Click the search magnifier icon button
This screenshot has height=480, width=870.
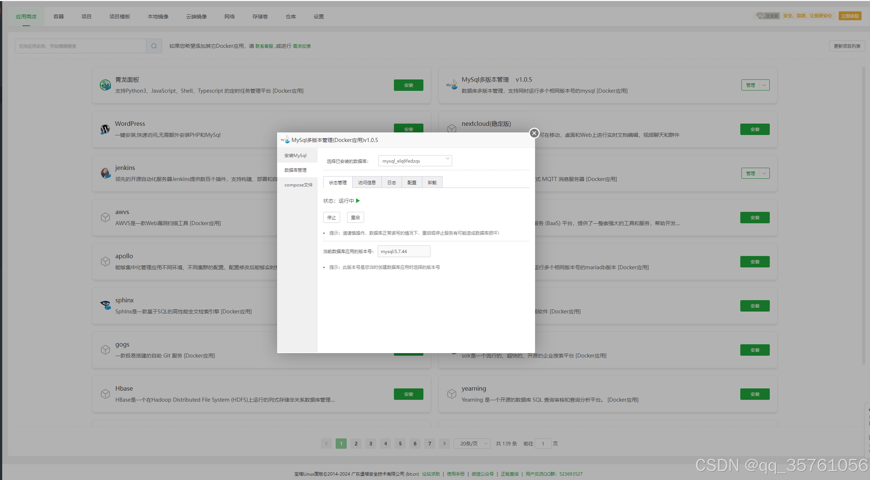click(x=154, y=46)
